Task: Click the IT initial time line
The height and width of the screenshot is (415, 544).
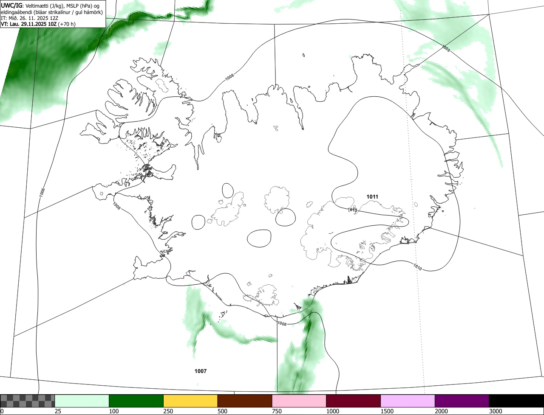Action: [29, 17]
